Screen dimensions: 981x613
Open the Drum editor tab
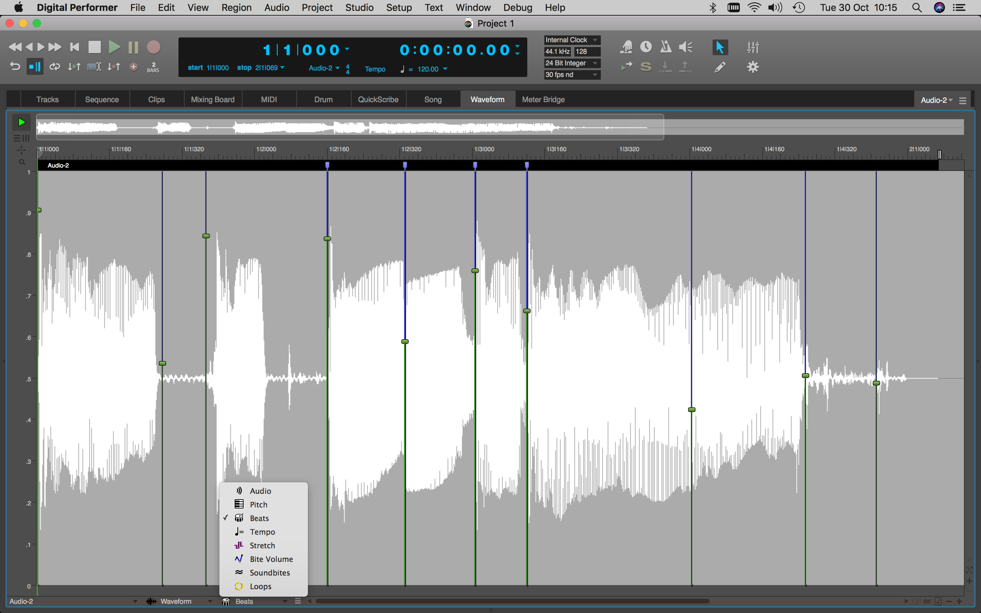click(324, 100)
